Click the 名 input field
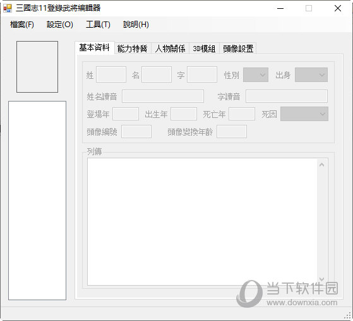Viewport: 353px width, 321px height. [157, 74]
